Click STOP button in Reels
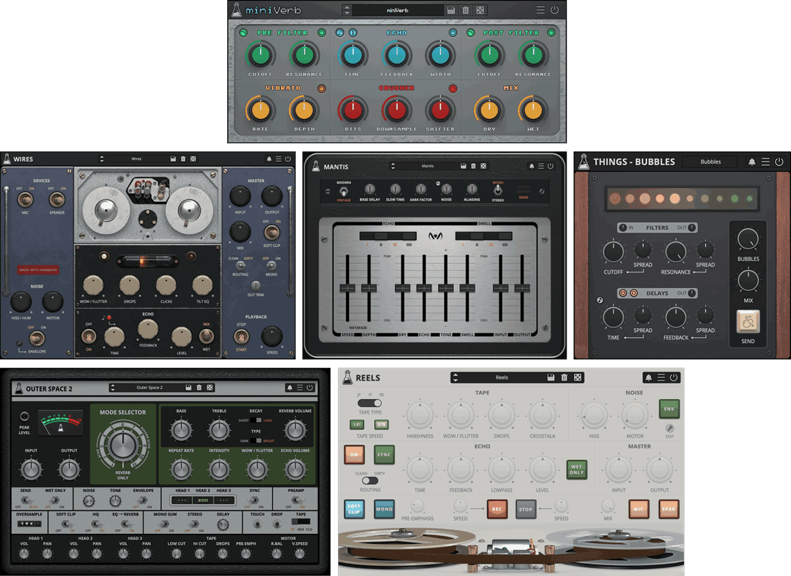791x576 pixels. [526, 509]
